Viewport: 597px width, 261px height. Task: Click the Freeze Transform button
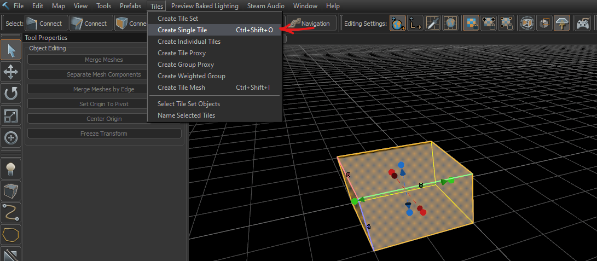(104, 134)
